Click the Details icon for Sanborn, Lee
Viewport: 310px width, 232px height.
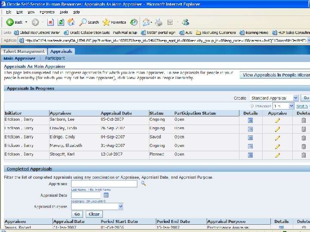click(250, 121)
